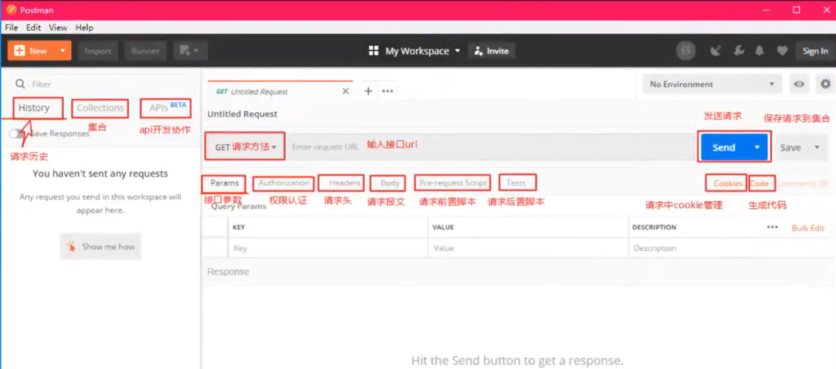Open the workspace grid icon
836x369 pixels.
coord(374,51)
